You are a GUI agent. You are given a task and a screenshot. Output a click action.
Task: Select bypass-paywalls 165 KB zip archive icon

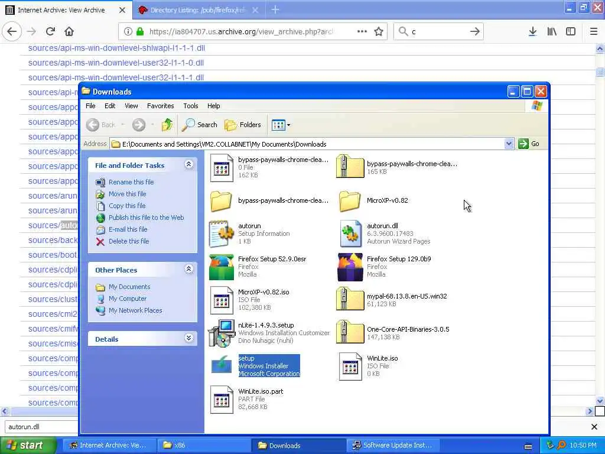tap(350, 166)
